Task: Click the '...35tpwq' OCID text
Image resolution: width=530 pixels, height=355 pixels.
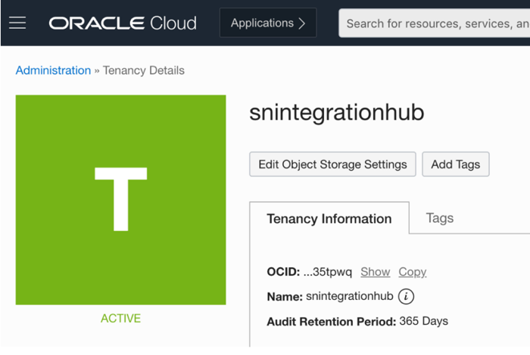Action: pyautogui.click(x=328, y=272)
